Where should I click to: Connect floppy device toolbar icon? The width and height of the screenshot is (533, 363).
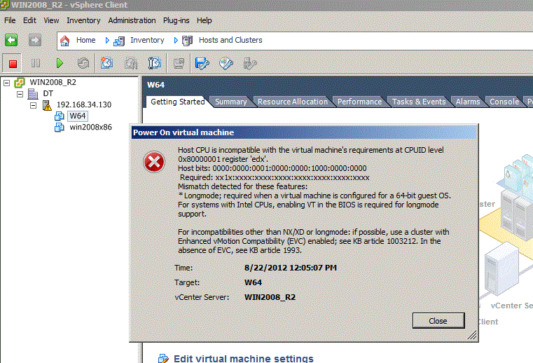coord(202,63)
